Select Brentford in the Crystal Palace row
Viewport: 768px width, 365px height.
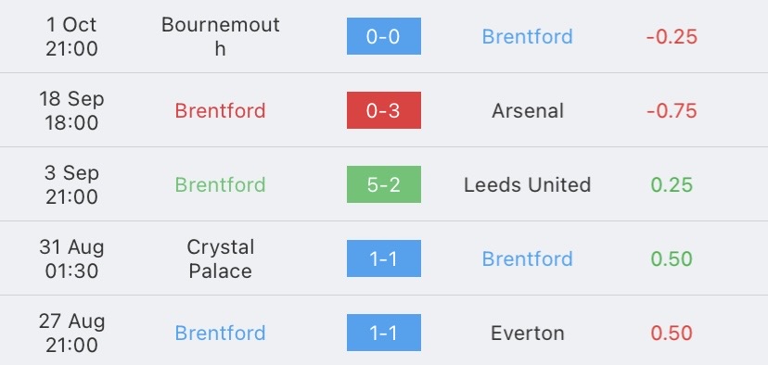[x=528, y=258]
